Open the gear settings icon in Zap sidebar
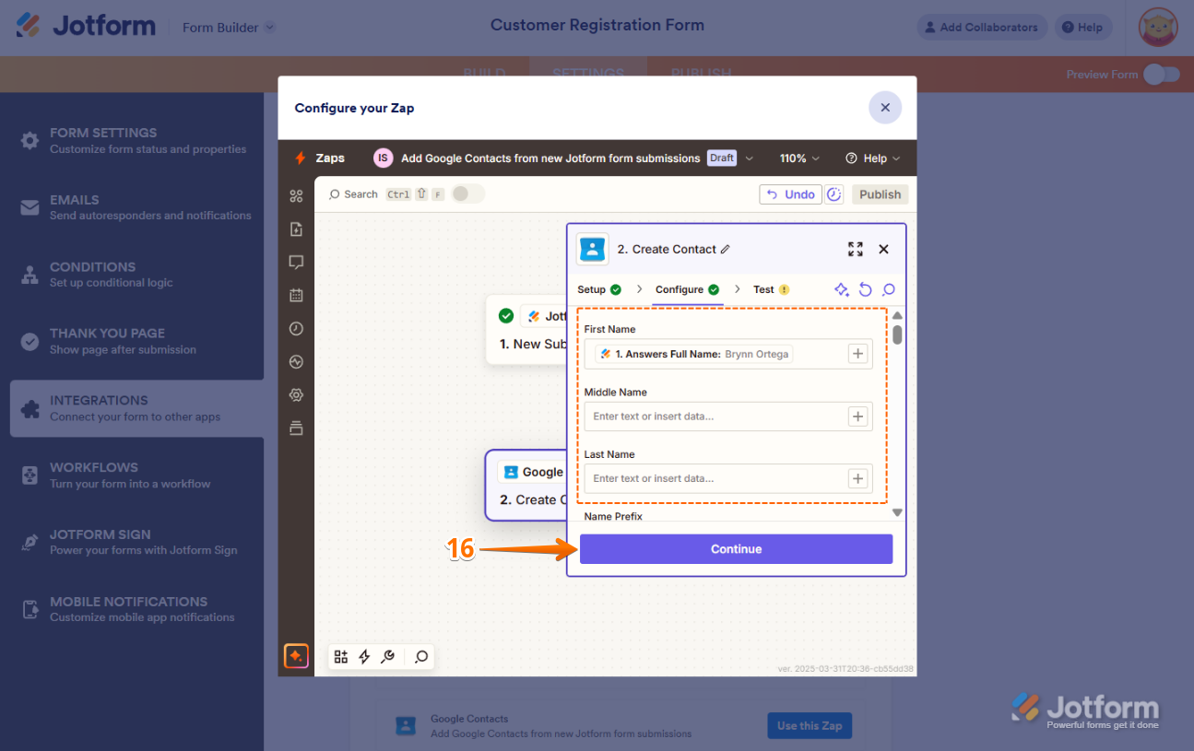 [x=296, y=395]
